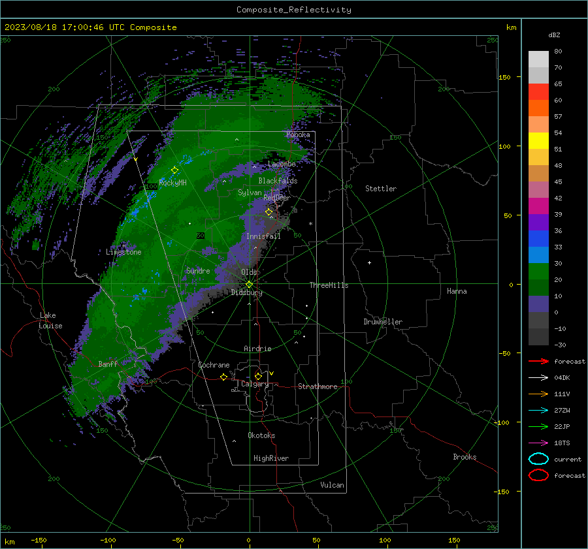This screenshot has width=588, height=549.
Task: Click the HighRiver city label
Action: pyautogui.click(x=271, y=458)
